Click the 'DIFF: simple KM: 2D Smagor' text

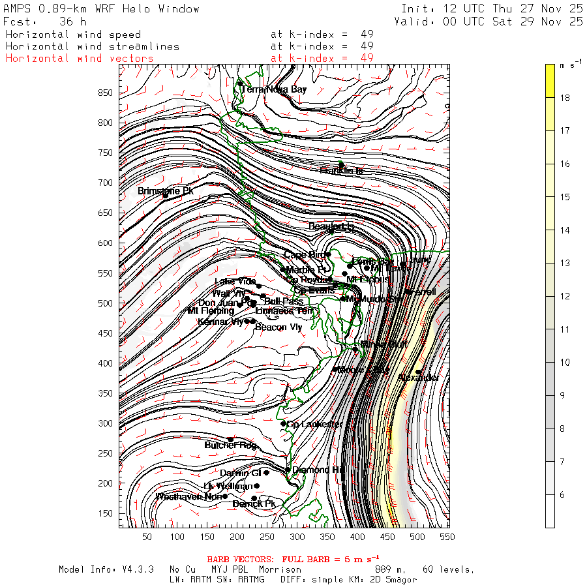tap(348, 580)
